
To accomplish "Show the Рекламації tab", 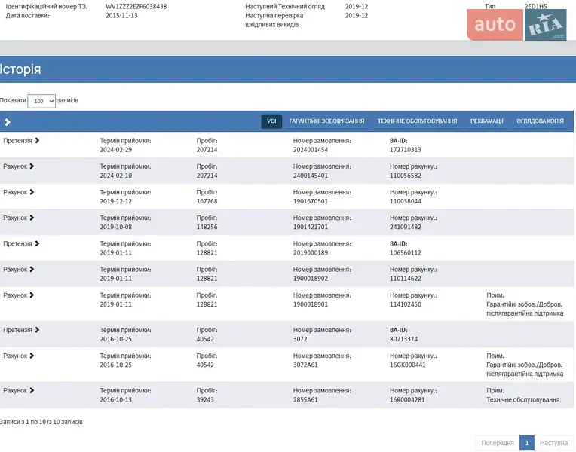I will coord(486,121).
